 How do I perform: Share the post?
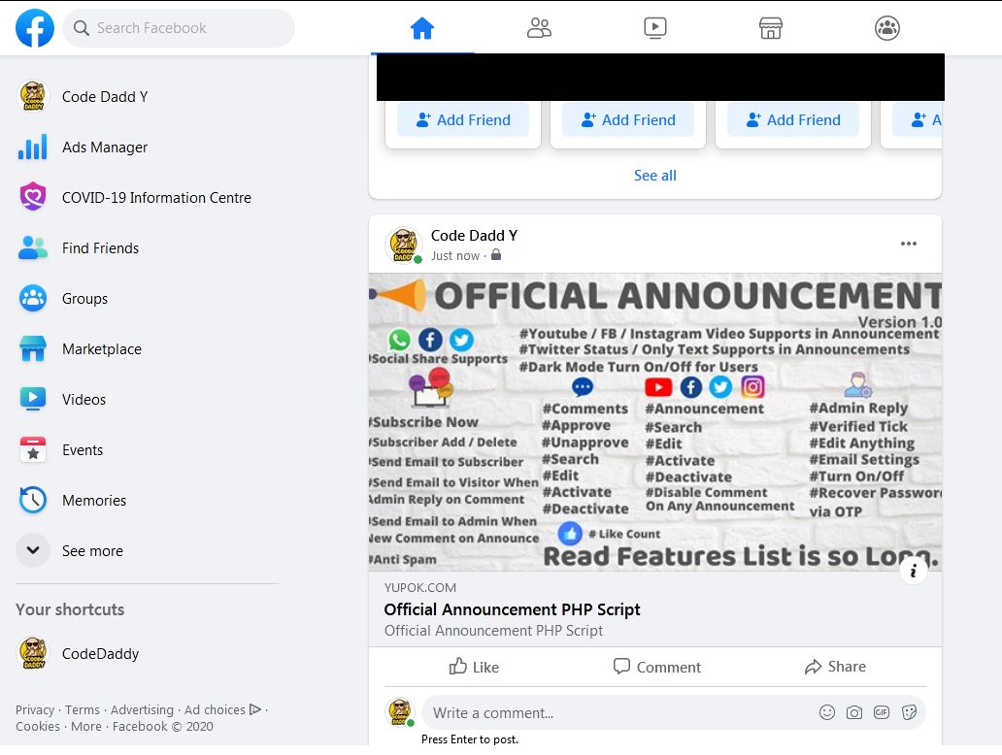point(835,667)
